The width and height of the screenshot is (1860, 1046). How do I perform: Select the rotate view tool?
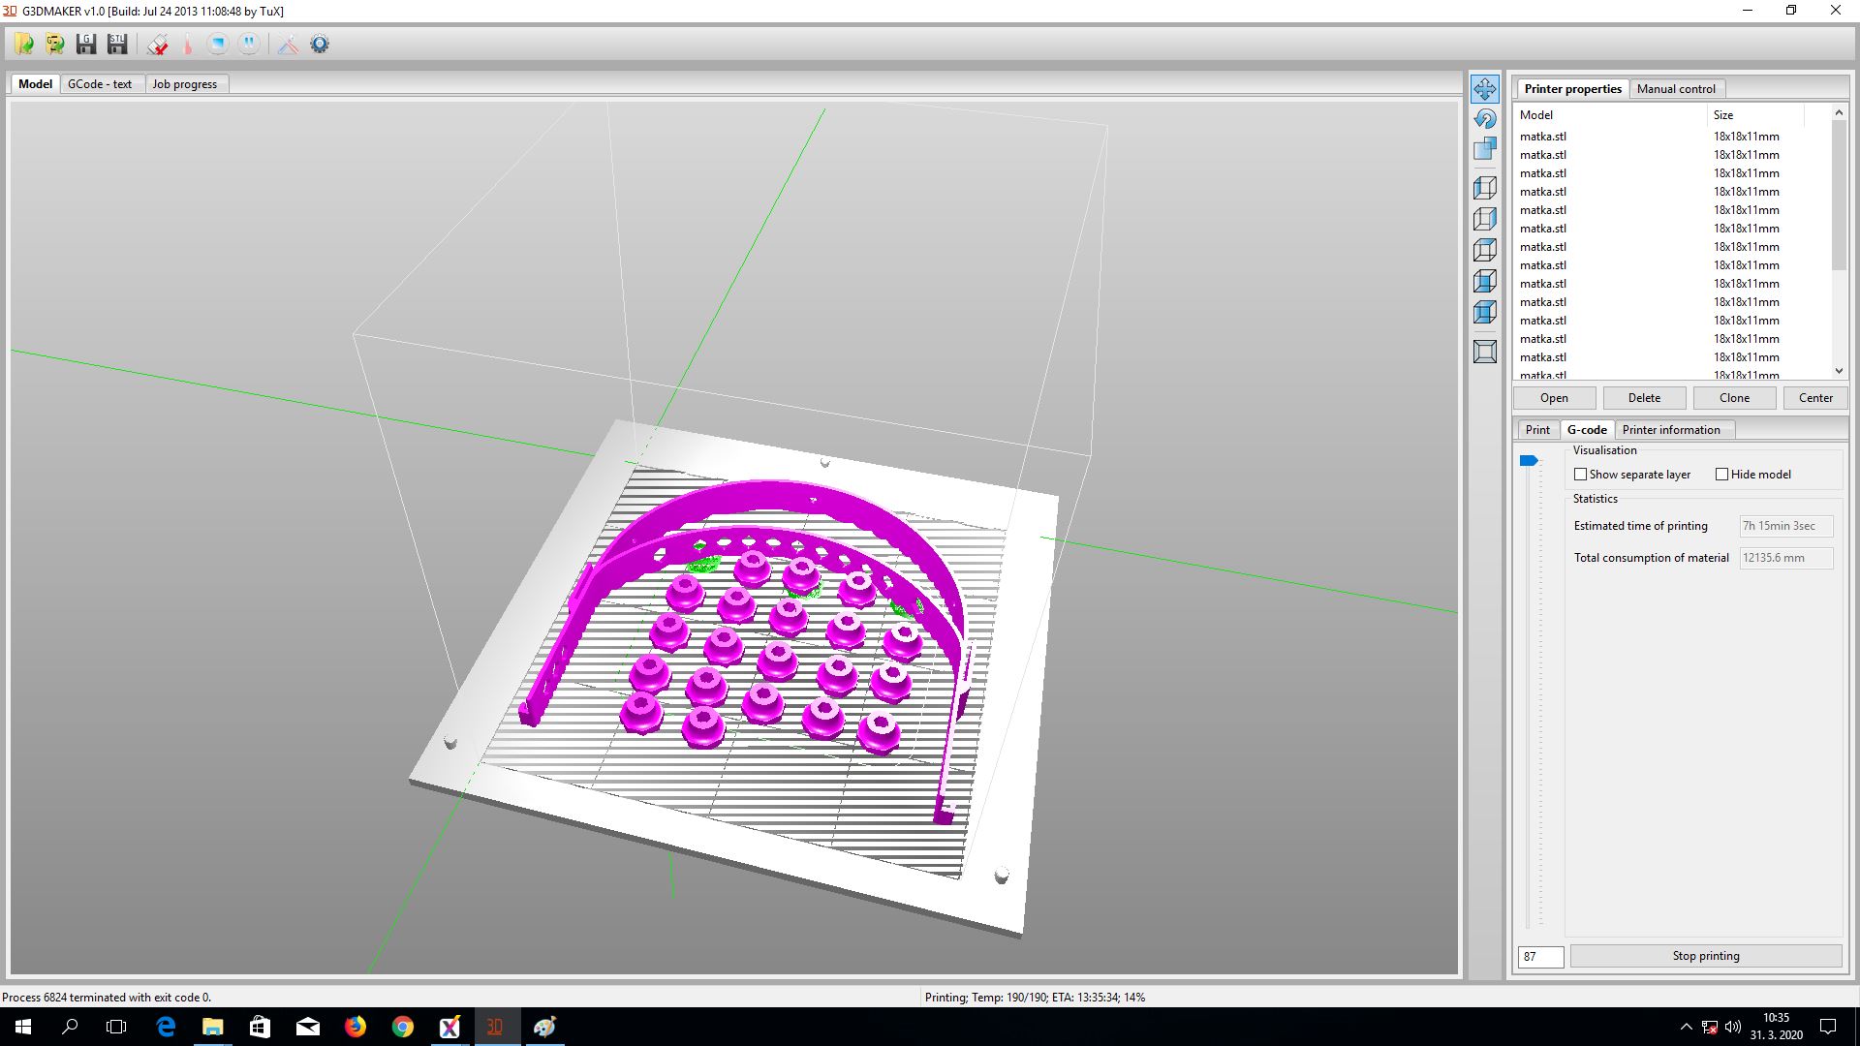(x=1484, y=119)
